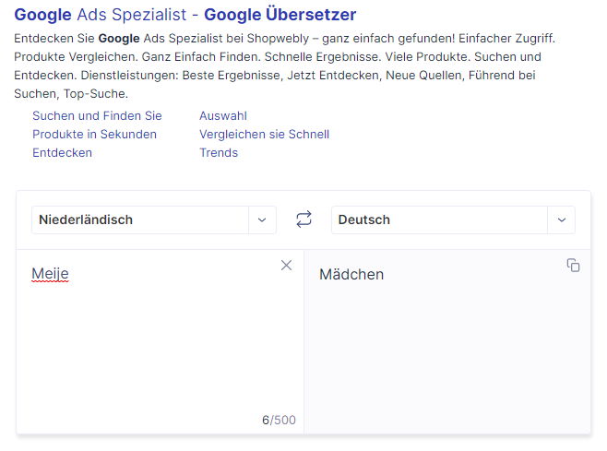Expand the chevron beside Deutsch
This screenshot has width=607, height=451.
point(561,220)
